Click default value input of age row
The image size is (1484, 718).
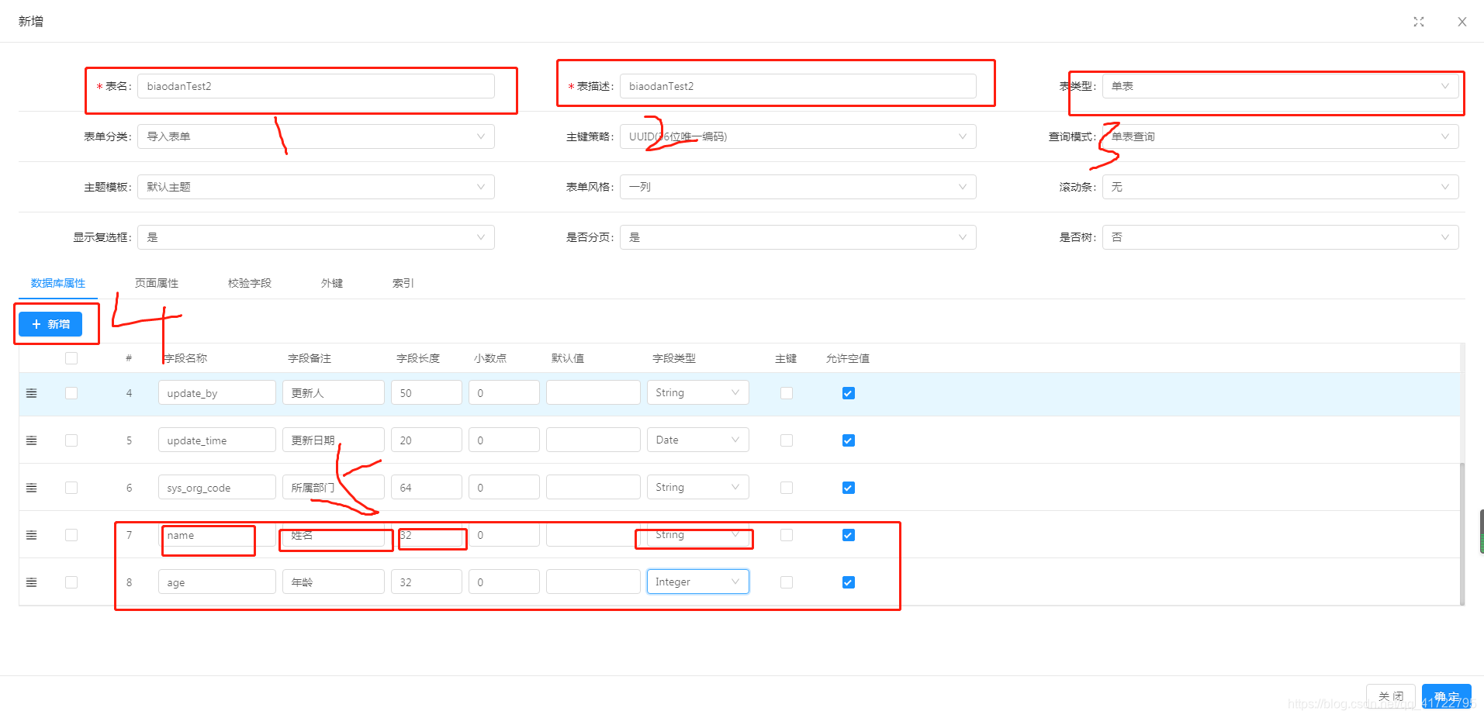click(593, 582)
